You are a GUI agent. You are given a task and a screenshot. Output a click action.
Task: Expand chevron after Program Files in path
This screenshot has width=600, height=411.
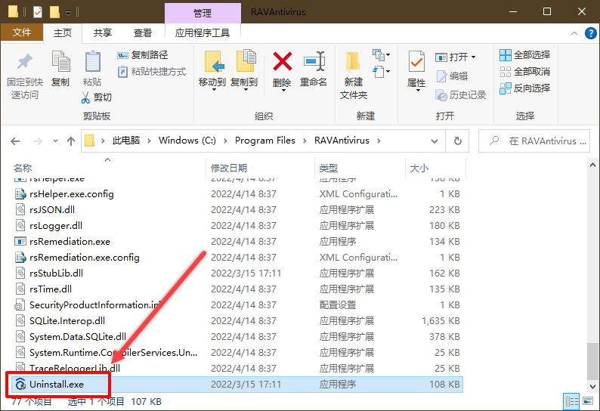click(305, 141)
